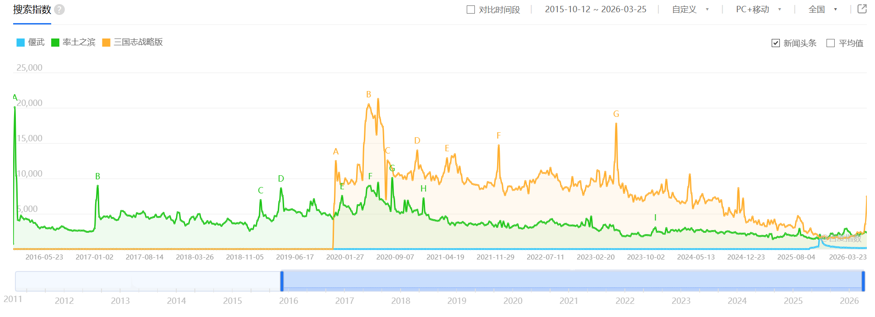The image size is (875, 317).
Task: Open the 自定义 time range dropdown
Action: pos(690,10)
